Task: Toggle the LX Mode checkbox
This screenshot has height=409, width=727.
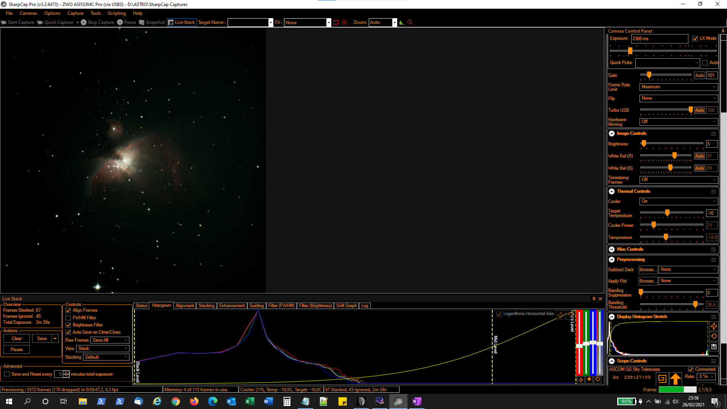Action: tap(695, 38)
